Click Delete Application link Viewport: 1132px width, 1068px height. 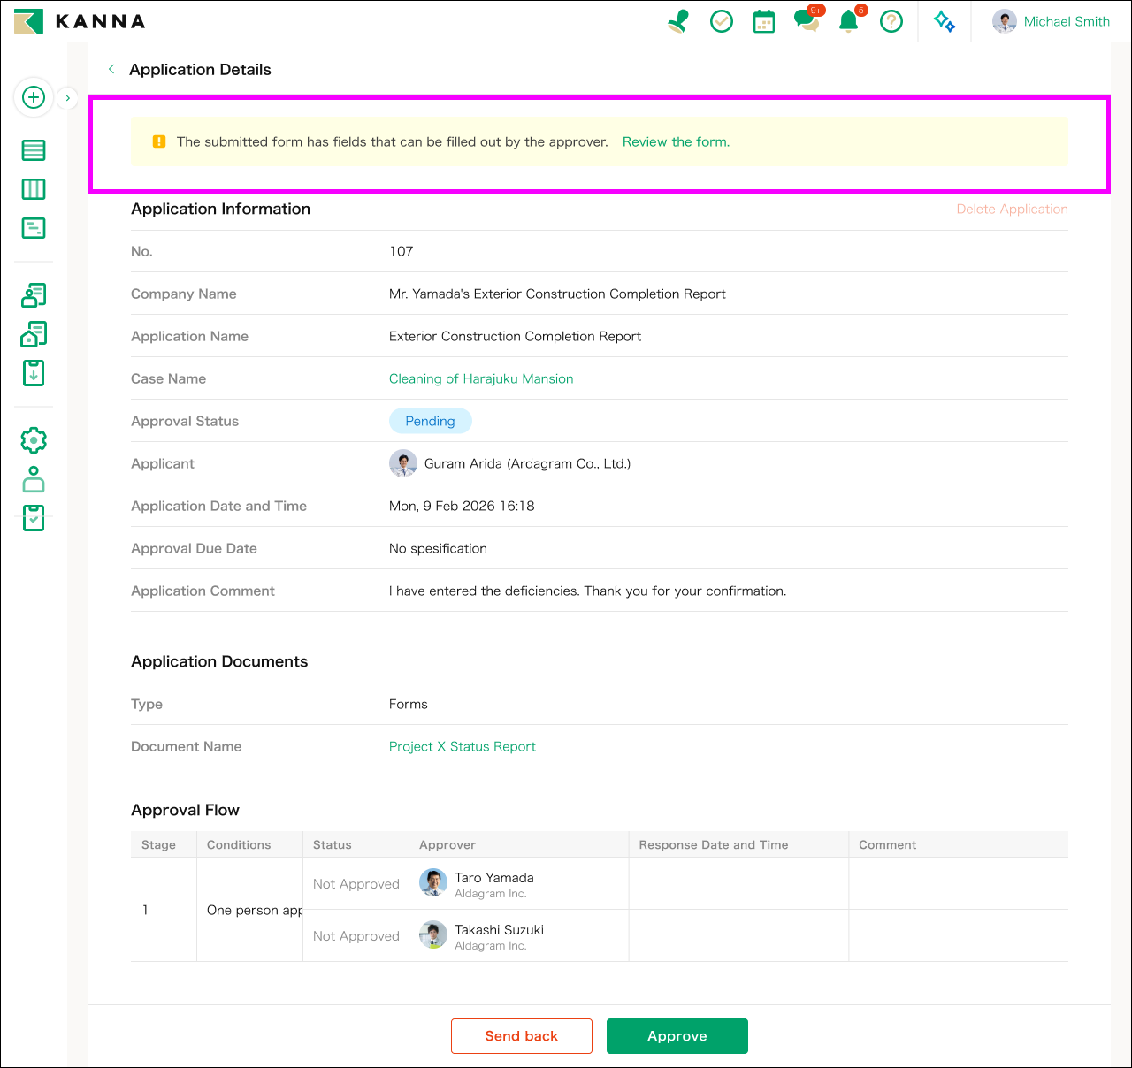pos(1012,209)
